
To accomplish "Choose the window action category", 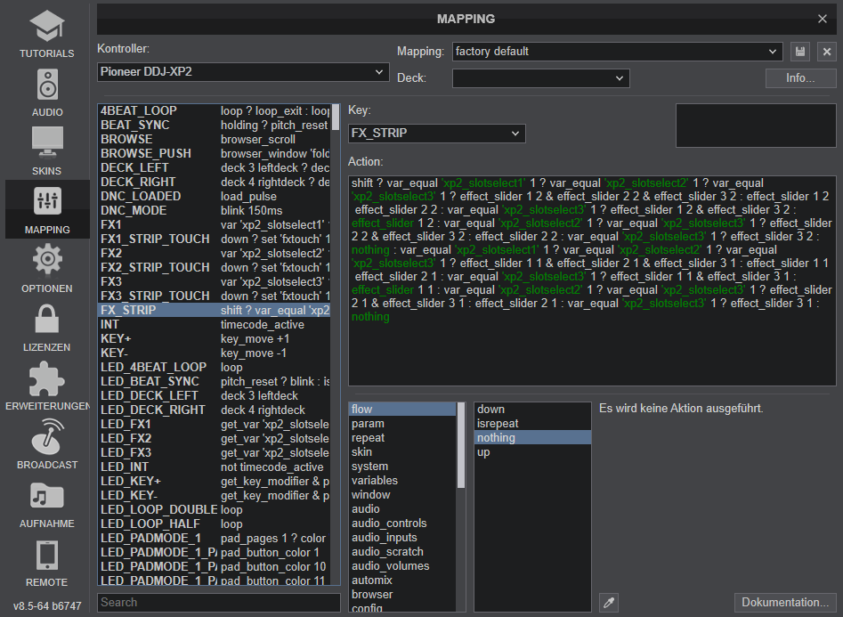I will point(402,495).
